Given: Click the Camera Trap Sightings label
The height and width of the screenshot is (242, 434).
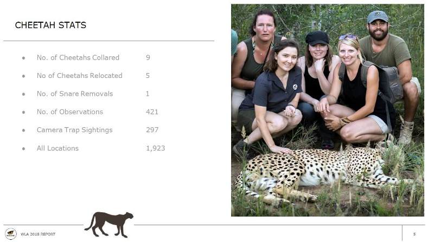Looking at the screenshot, I should click(x=74, y=130).
